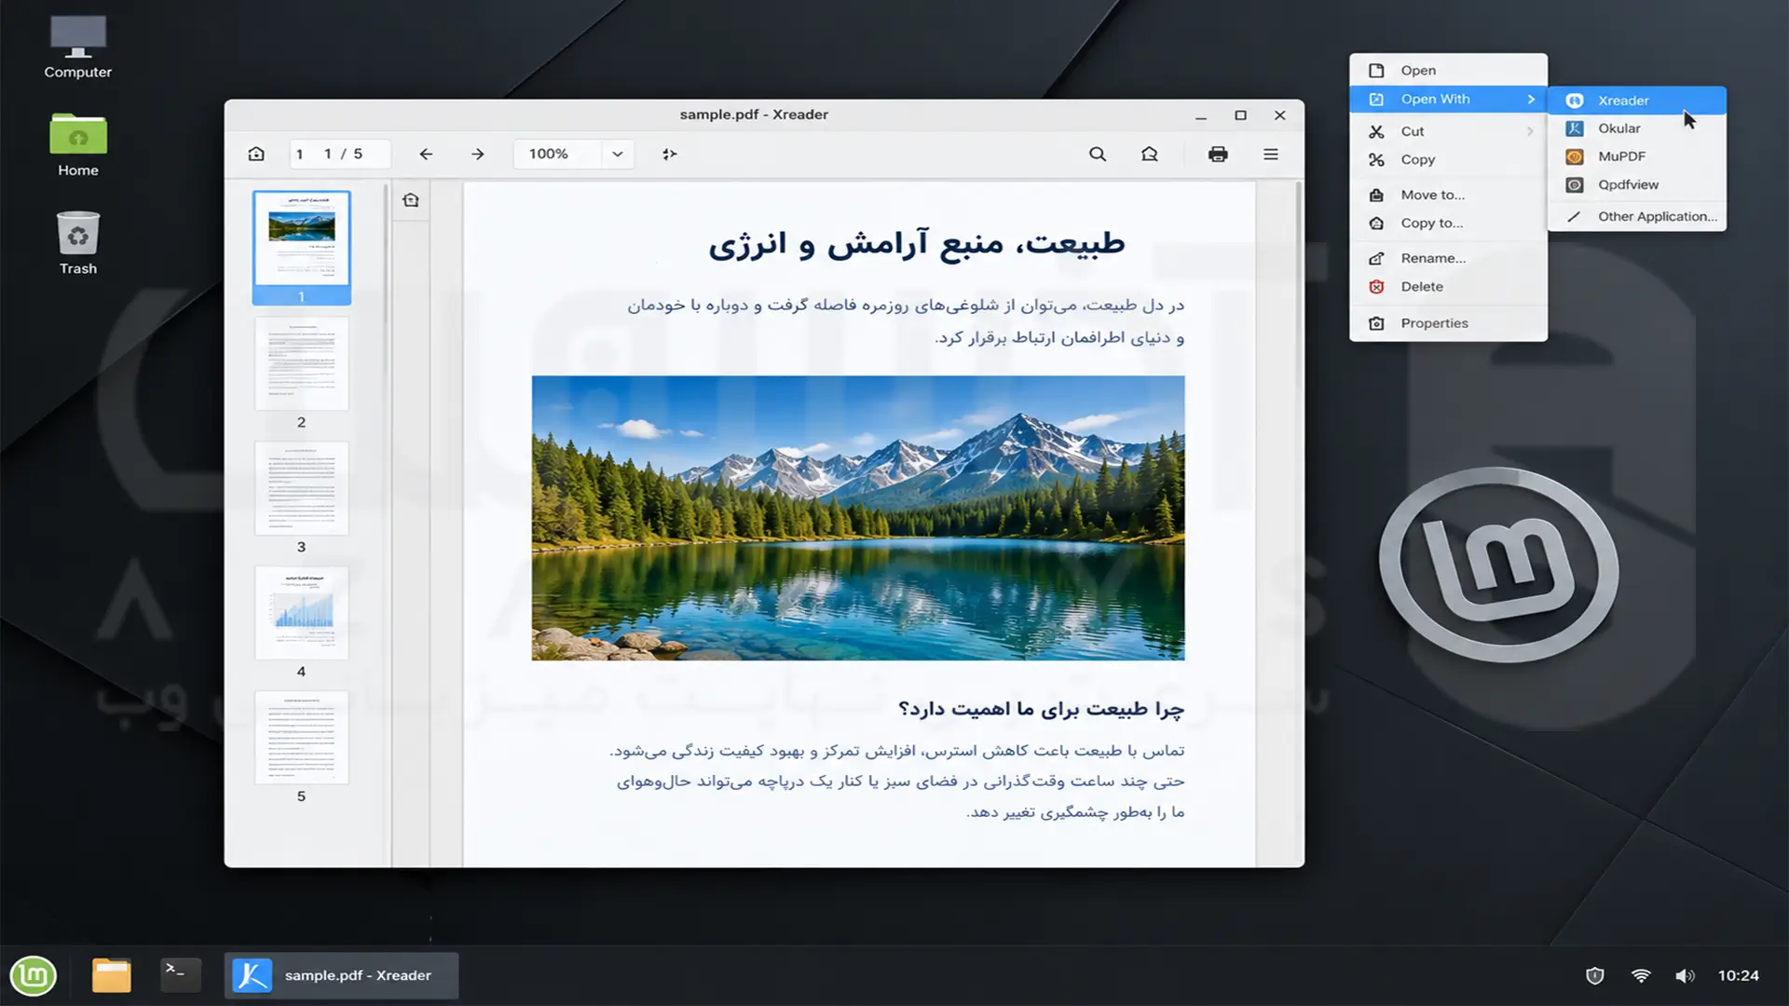Expand the Cut submenu arrow
Viewport: 1789px width, 1006px height.
(x=1530, y=131)
